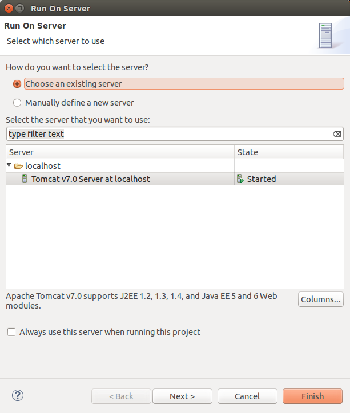Click the Next > button
The width and height of the screenshot is (350, 413).
[182, 396]
